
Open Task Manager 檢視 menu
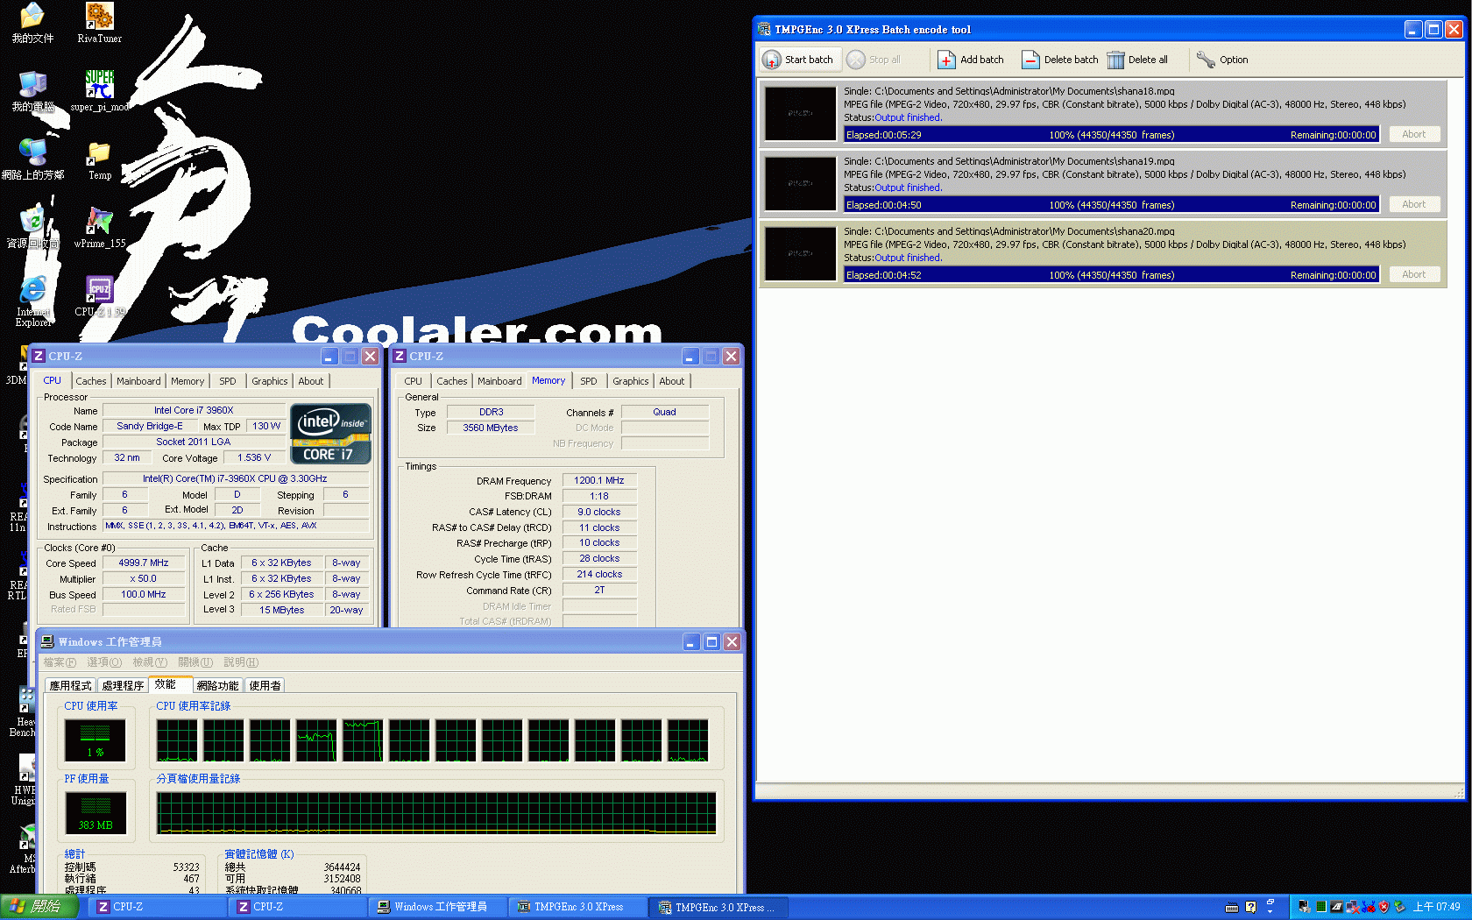click(x=150, y=662)
